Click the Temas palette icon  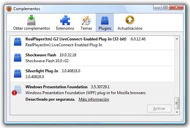point(86,20)
